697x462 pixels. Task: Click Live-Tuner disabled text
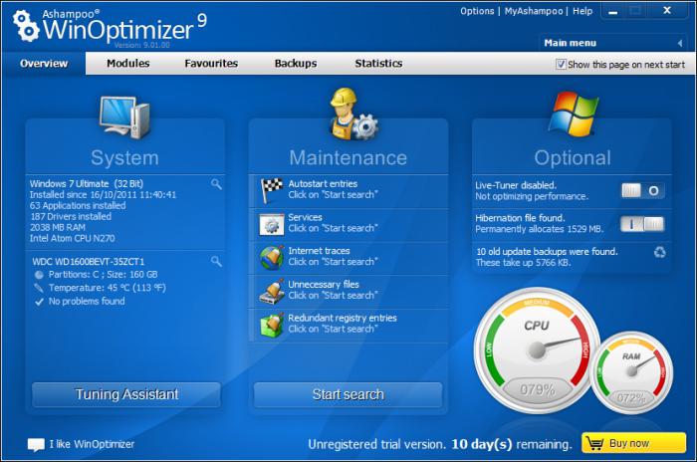pyautogui.click(x=516, y=185)
